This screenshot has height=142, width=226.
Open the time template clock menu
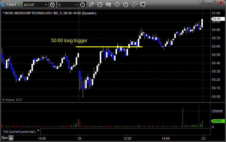83,5
